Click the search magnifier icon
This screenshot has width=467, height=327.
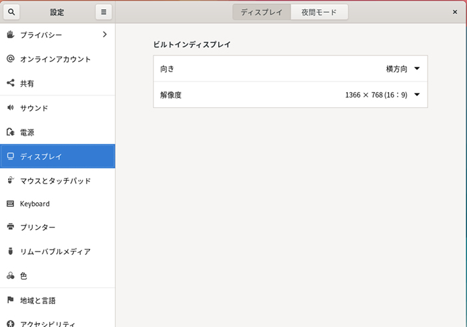tap(13, 12)
